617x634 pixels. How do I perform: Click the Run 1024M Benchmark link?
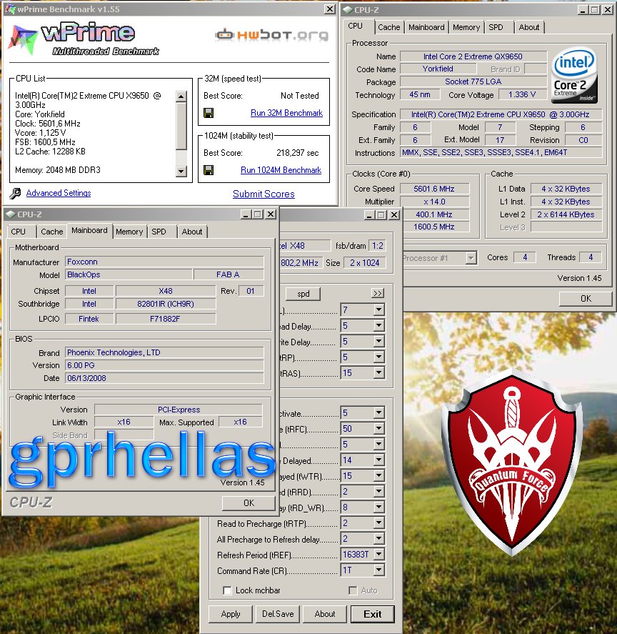pyautogui.click(x=281, y=170)
